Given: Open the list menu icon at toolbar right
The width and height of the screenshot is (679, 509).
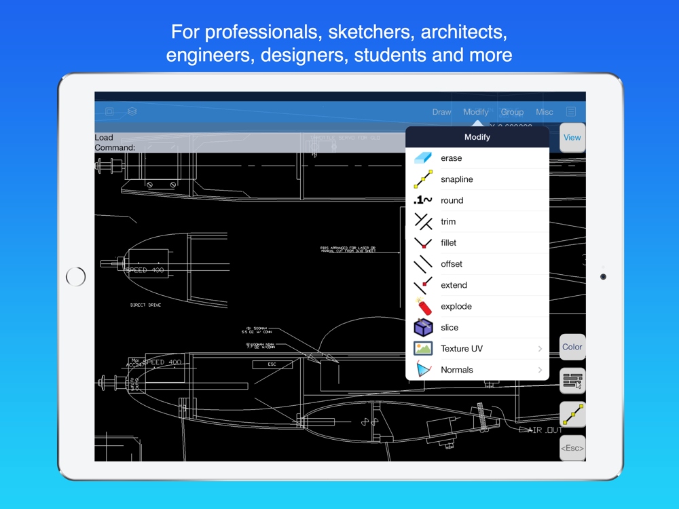Looking at the screenshot, I should click(x=571, y=112).
